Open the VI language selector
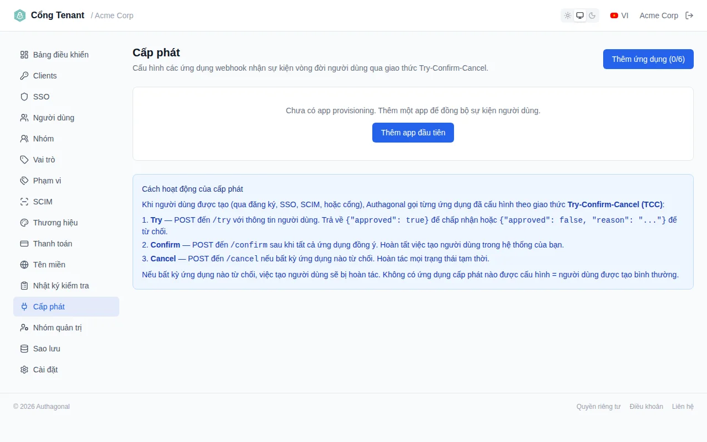Viewport: 707px width, 442px height. 619,15
